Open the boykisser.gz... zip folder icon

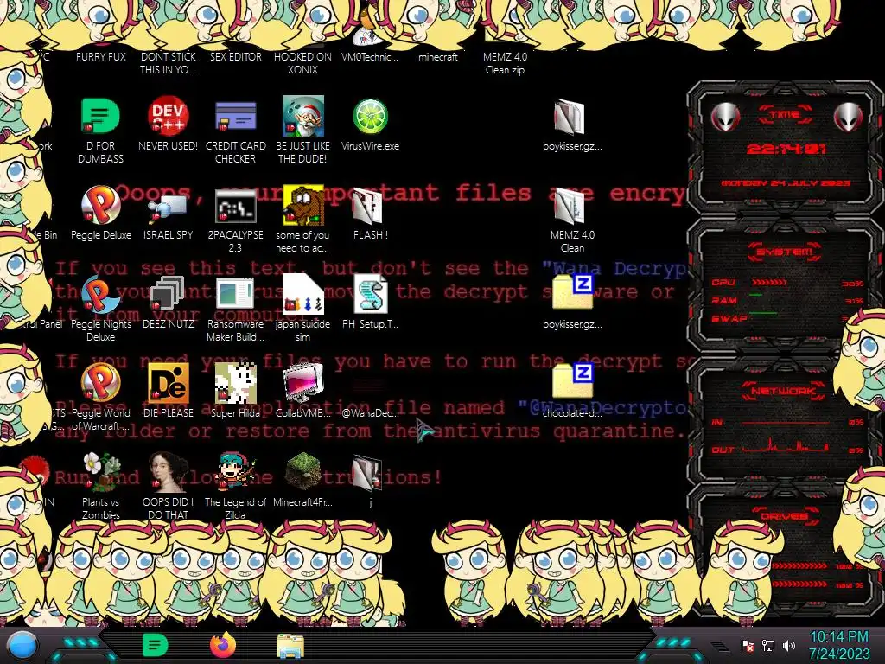(572, 291)
